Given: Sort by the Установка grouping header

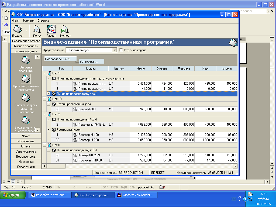Looking at the screenshot, I should pos(92,61).
